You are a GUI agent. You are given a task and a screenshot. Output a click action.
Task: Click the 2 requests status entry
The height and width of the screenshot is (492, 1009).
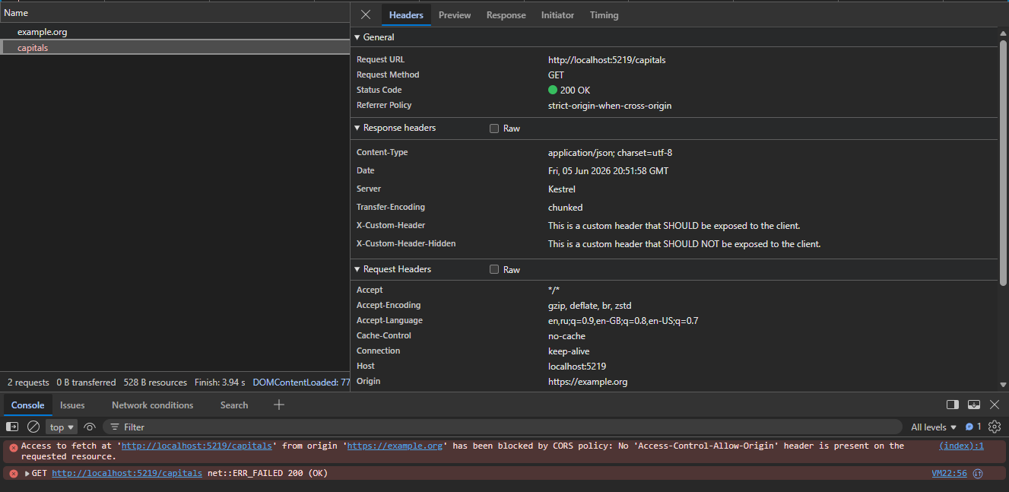[x=28, y=382]
